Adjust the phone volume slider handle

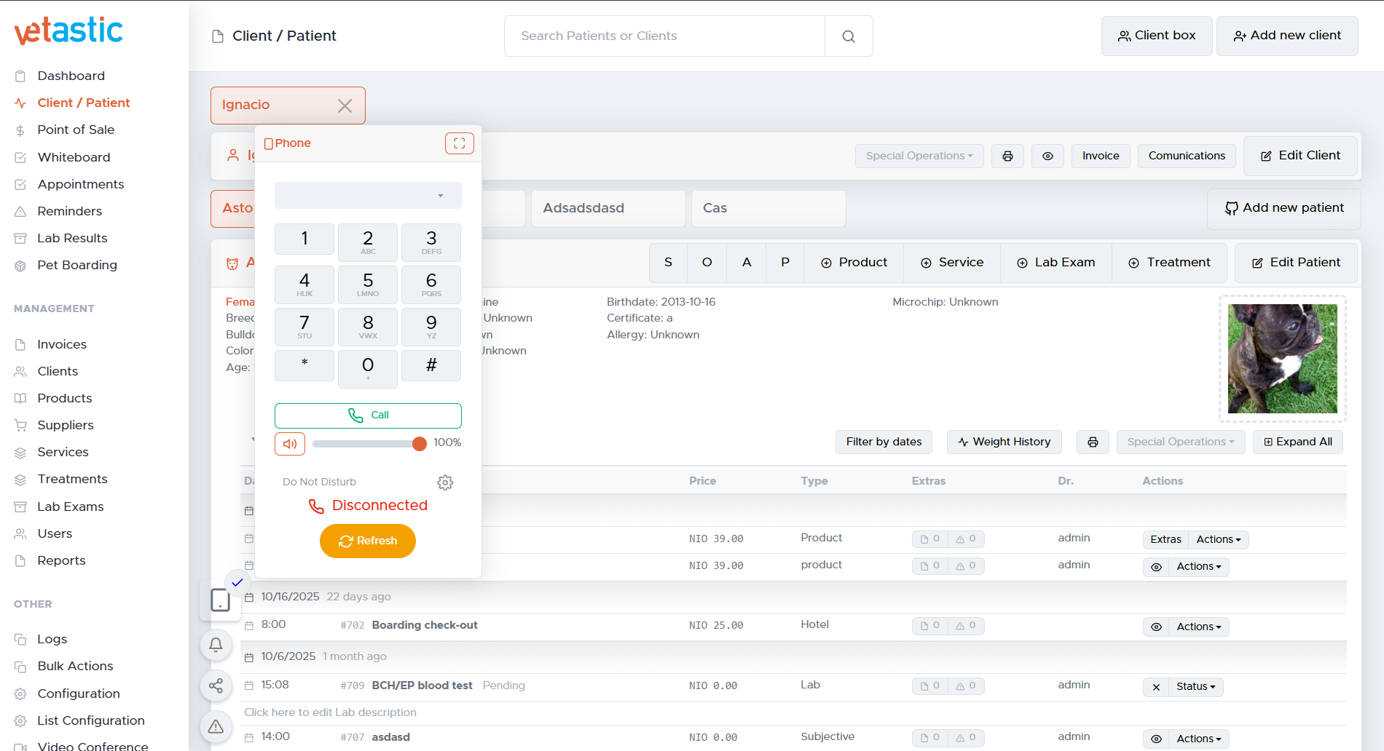(x=419, y=444)
